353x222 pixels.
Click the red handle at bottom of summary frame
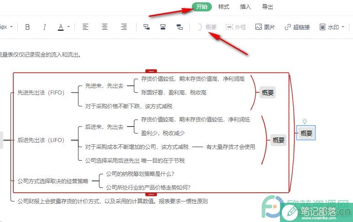click(x=151, y=194)
